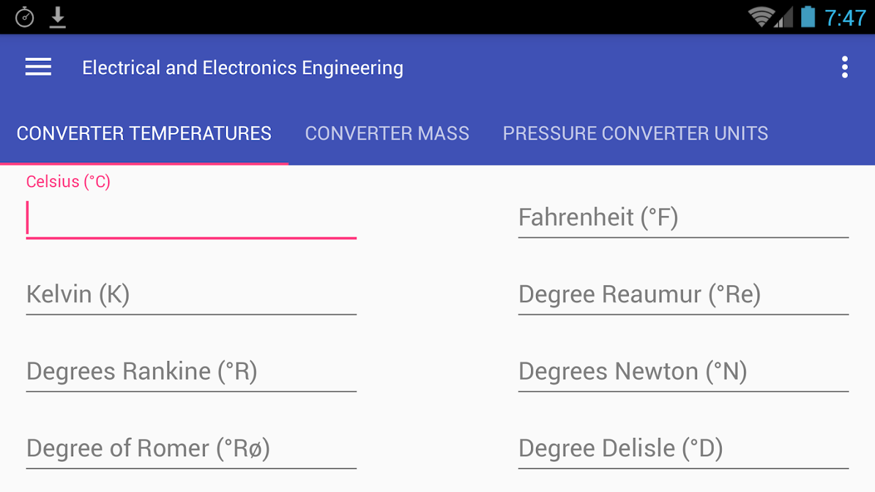Tap the cellular signal strength icon
Viewport: 875px width, 492px height.
tap(784, 18)
